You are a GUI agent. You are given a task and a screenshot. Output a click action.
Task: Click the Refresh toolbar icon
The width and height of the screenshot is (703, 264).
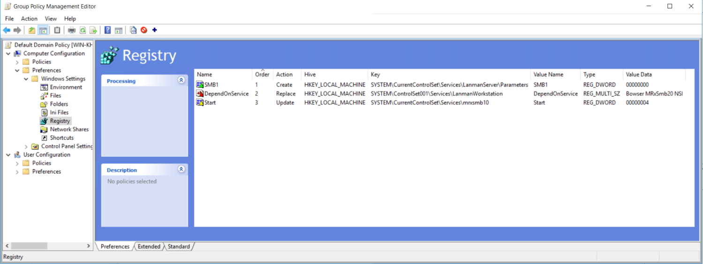[83, 30]
